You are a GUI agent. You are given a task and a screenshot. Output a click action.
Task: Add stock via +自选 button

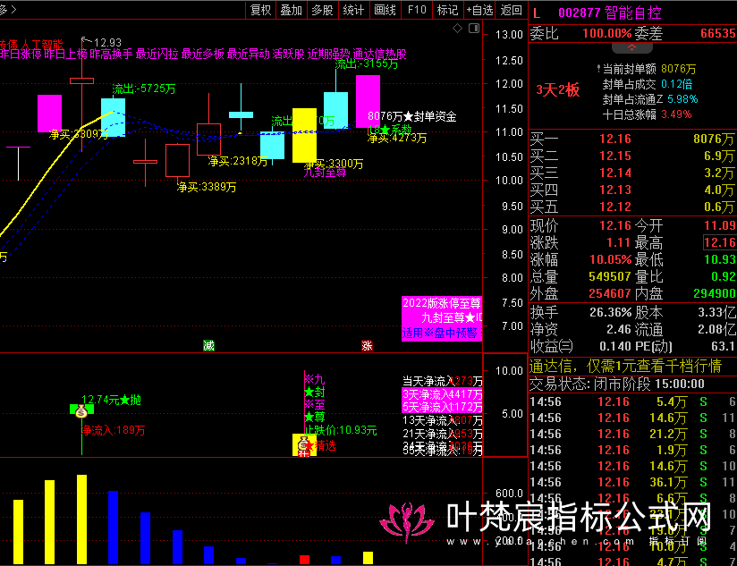pos(479,10)
